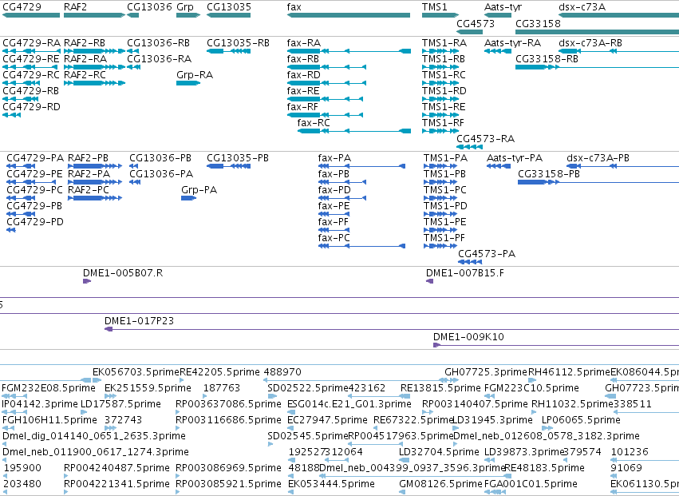Click the CG4729-RD transcript label

click(x=32, y=107)
